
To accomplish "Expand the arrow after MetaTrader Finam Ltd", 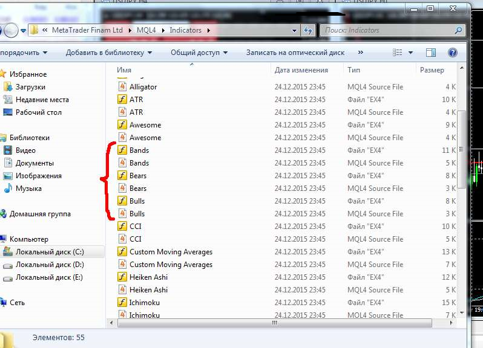I will pyautogui.click(x=130, y=30).
